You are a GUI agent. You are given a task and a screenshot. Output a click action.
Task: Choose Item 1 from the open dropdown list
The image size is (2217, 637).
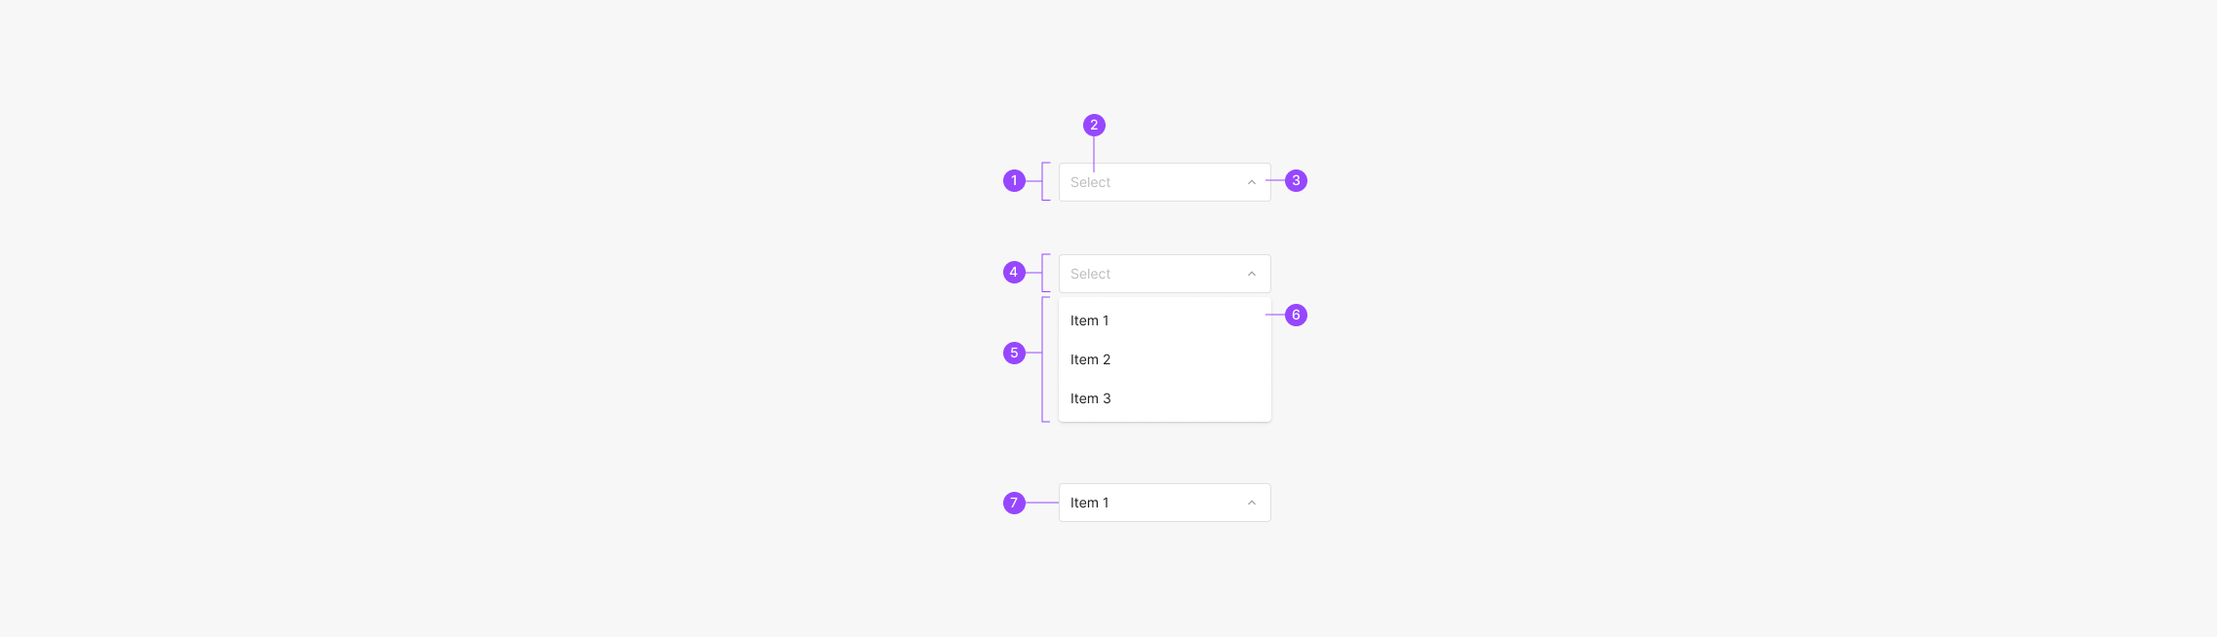click(1089, 320)
